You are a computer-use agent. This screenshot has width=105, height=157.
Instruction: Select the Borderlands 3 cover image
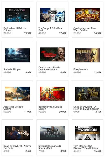[x=52, y=94]
